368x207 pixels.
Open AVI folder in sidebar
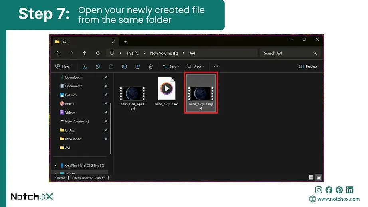[x=65, y=148]
